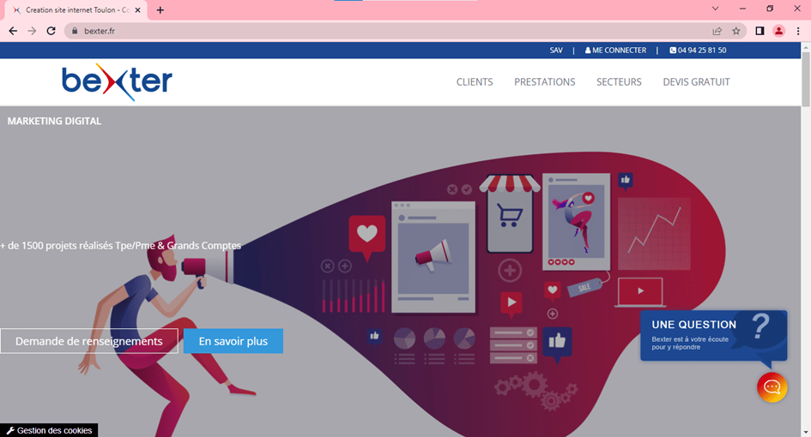Click the En savoir plus button

coord(233,341)
